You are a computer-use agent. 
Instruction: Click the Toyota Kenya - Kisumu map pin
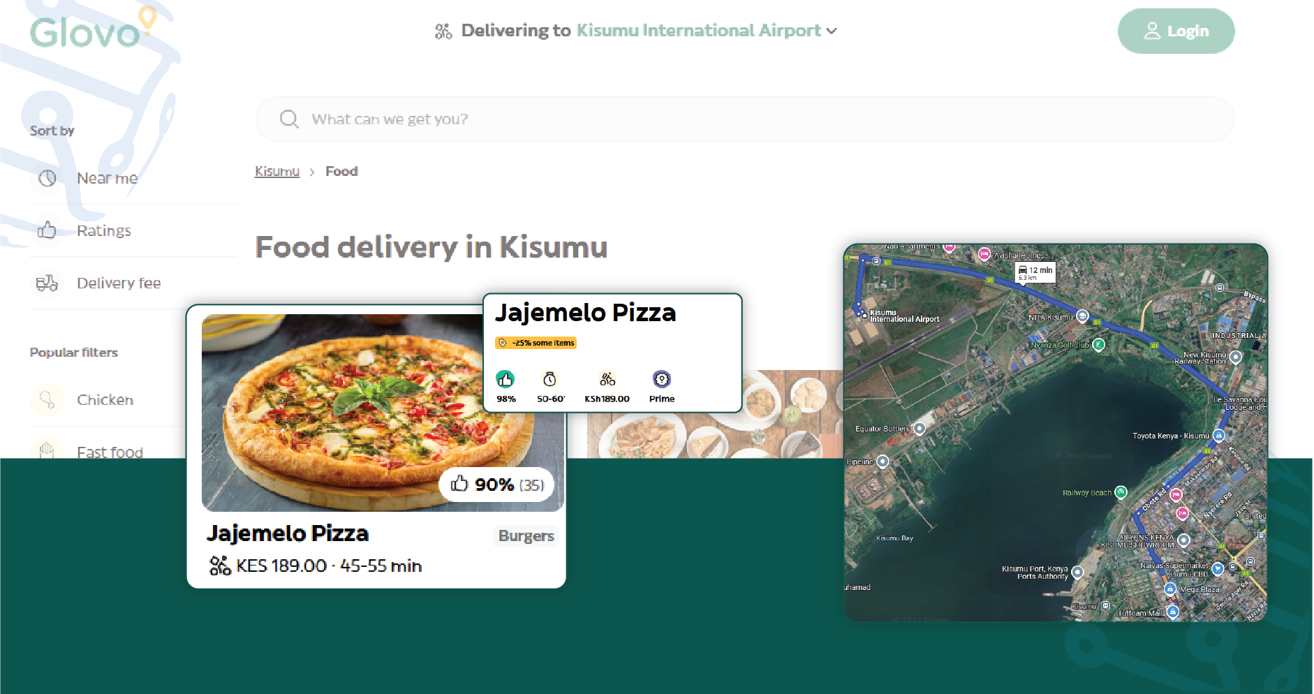1219,436
